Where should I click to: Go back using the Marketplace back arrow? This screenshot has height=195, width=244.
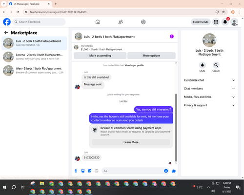pyautogui.click(x=6, y=33)
